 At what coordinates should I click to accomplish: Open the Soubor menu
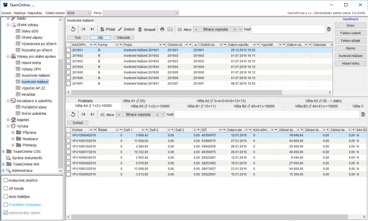(6, 13)
